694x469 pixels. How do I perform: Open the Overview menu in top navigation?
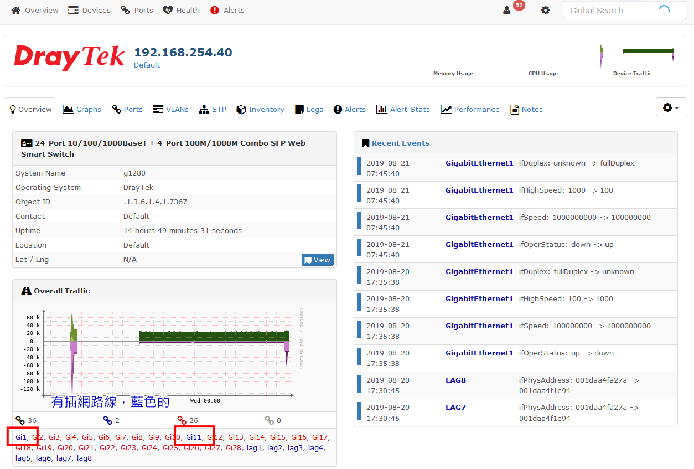(35, 11)
